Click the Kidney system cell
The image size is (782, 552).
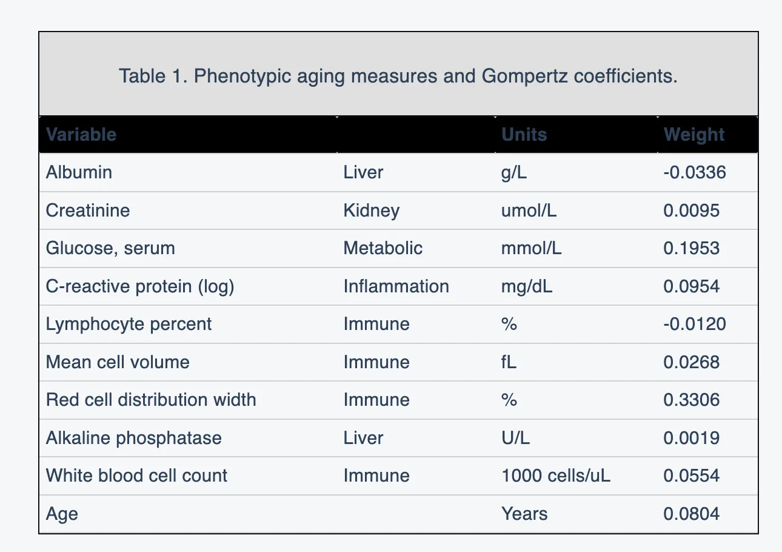(371, 210)
